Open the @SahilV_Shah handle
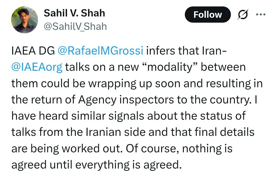278x176 pixels. pyautogui.click(x=75, y=26)
